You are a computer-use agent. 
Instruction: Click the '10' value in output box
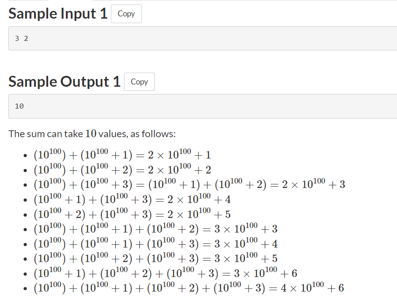point(19,106)
